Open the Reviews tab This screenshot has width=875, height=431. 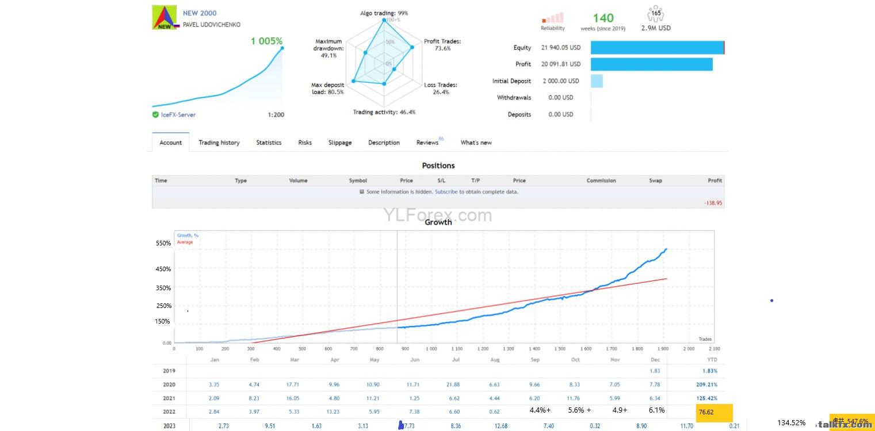[x=427, y=143]
